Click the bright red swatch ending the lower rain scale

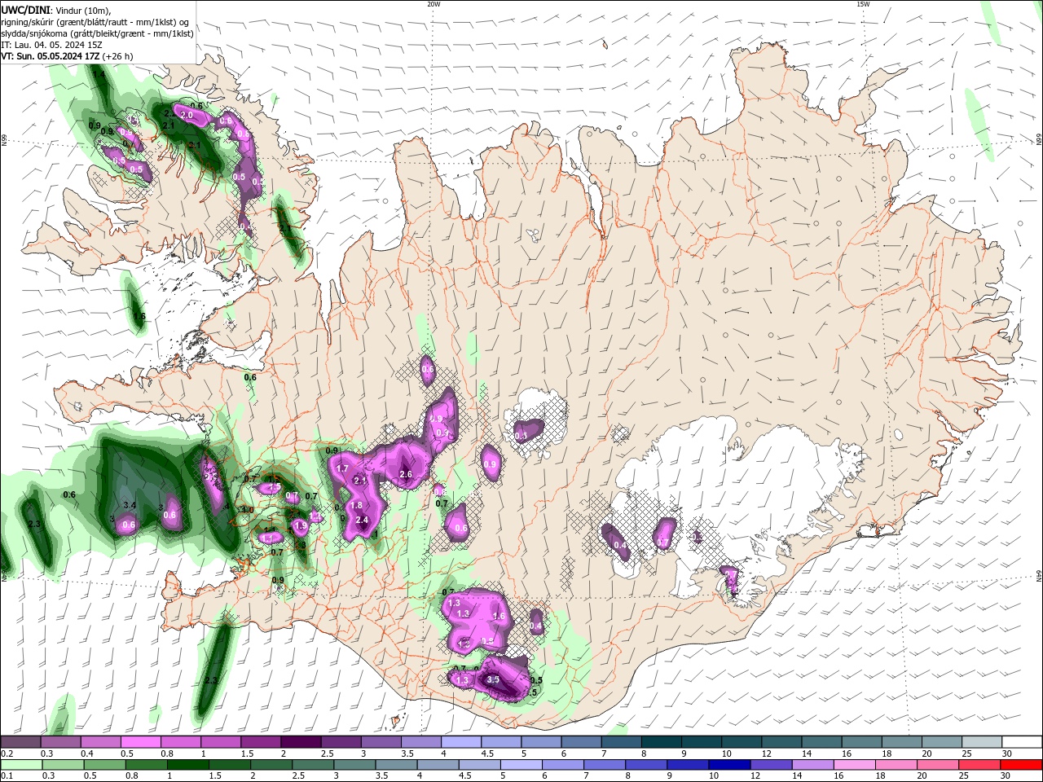click(1021, 765)
